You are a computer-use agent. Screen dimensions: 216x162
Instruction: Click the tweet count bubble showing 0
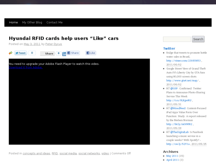(x=32, y=53)
